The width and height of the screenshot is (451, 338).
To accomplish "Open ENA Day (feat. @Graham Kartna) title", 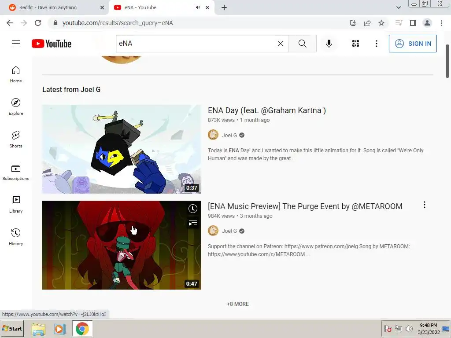I will coord(266,110).
